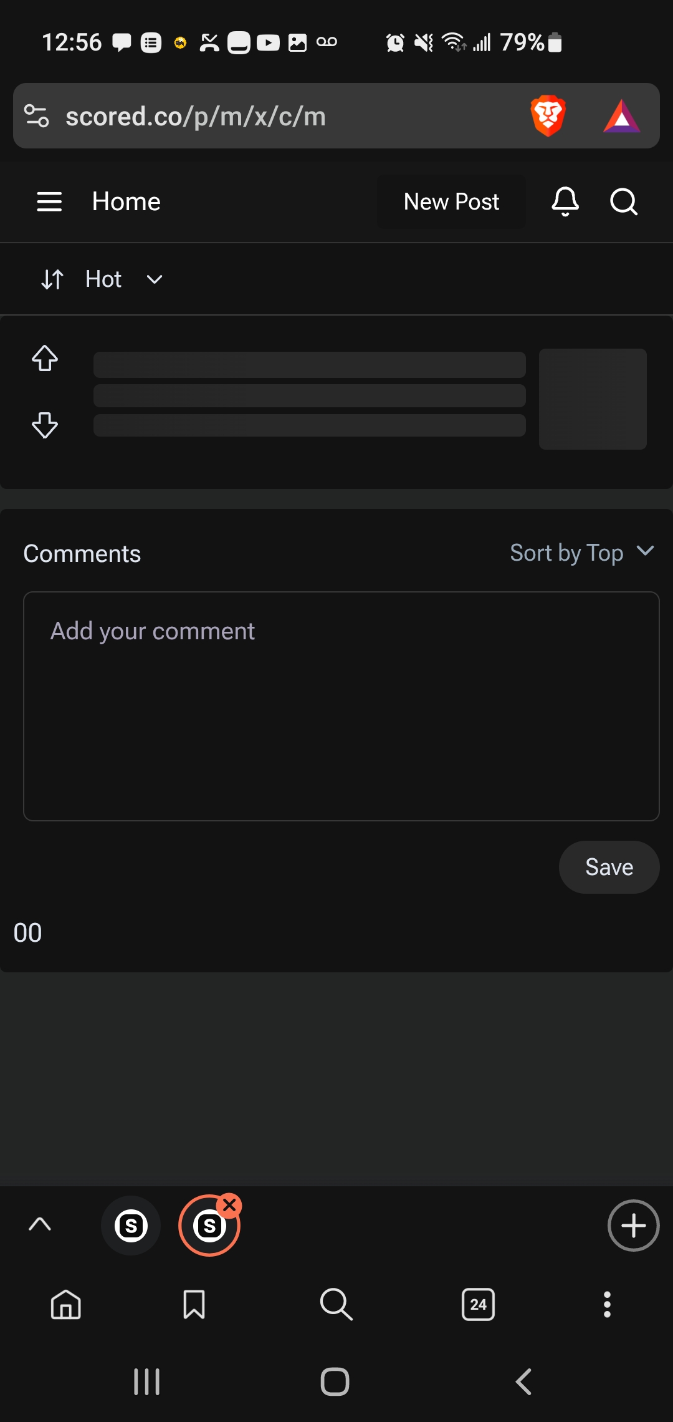Screen dimensions: 673x1422
Task: Downvote the post with down arrow
Action: coord(45,425)
